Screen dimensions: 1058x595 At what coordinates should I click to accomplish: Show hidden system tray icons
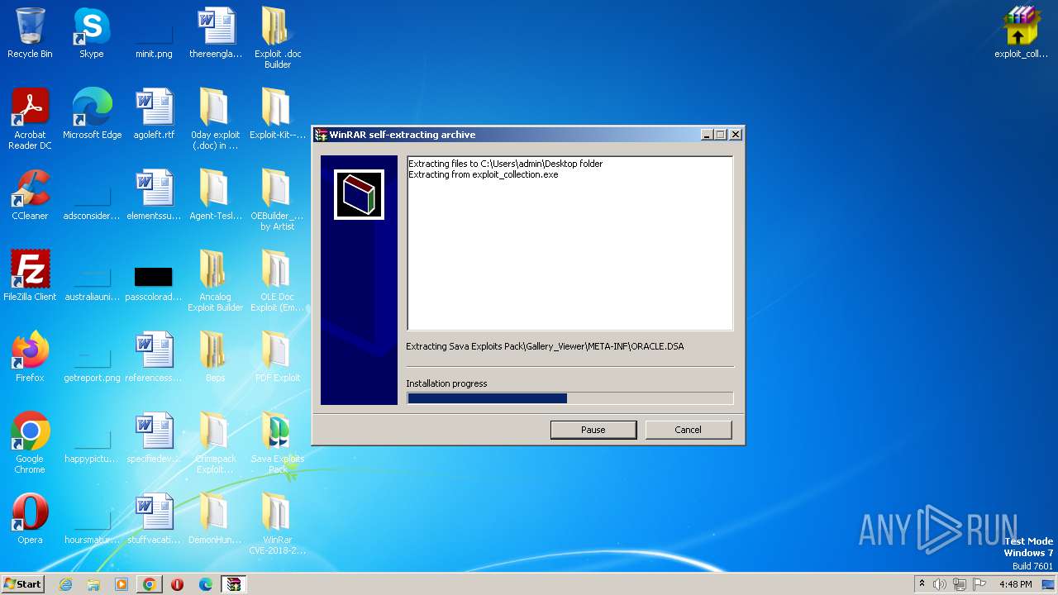[x=922, y=584]
